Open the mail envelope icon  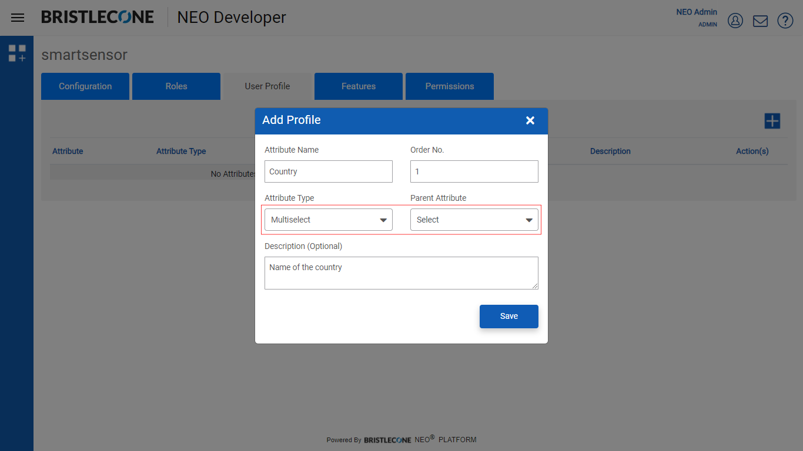coord(760,21)
